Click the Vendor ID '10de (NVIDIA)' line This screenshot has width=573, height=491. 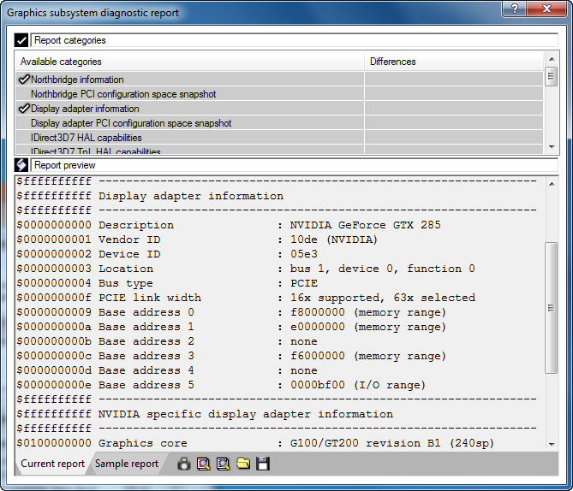(x=197, y=240)
